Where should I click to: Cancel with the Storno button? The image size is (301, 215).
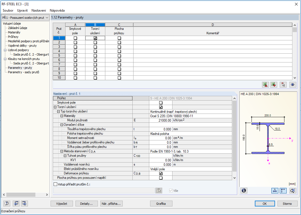287,204
